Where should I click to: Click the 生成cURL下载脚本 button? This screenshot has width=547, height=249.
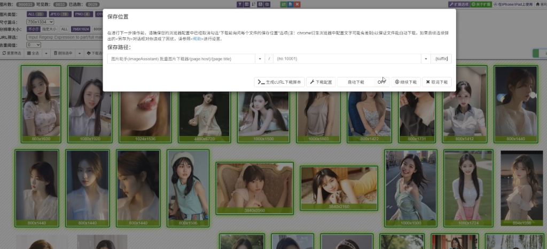point(279,82)
